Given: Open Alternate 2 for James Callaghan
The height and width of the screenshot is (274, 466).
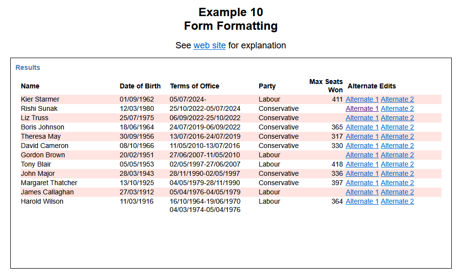Looking at the screenshot, I should 397,192.
